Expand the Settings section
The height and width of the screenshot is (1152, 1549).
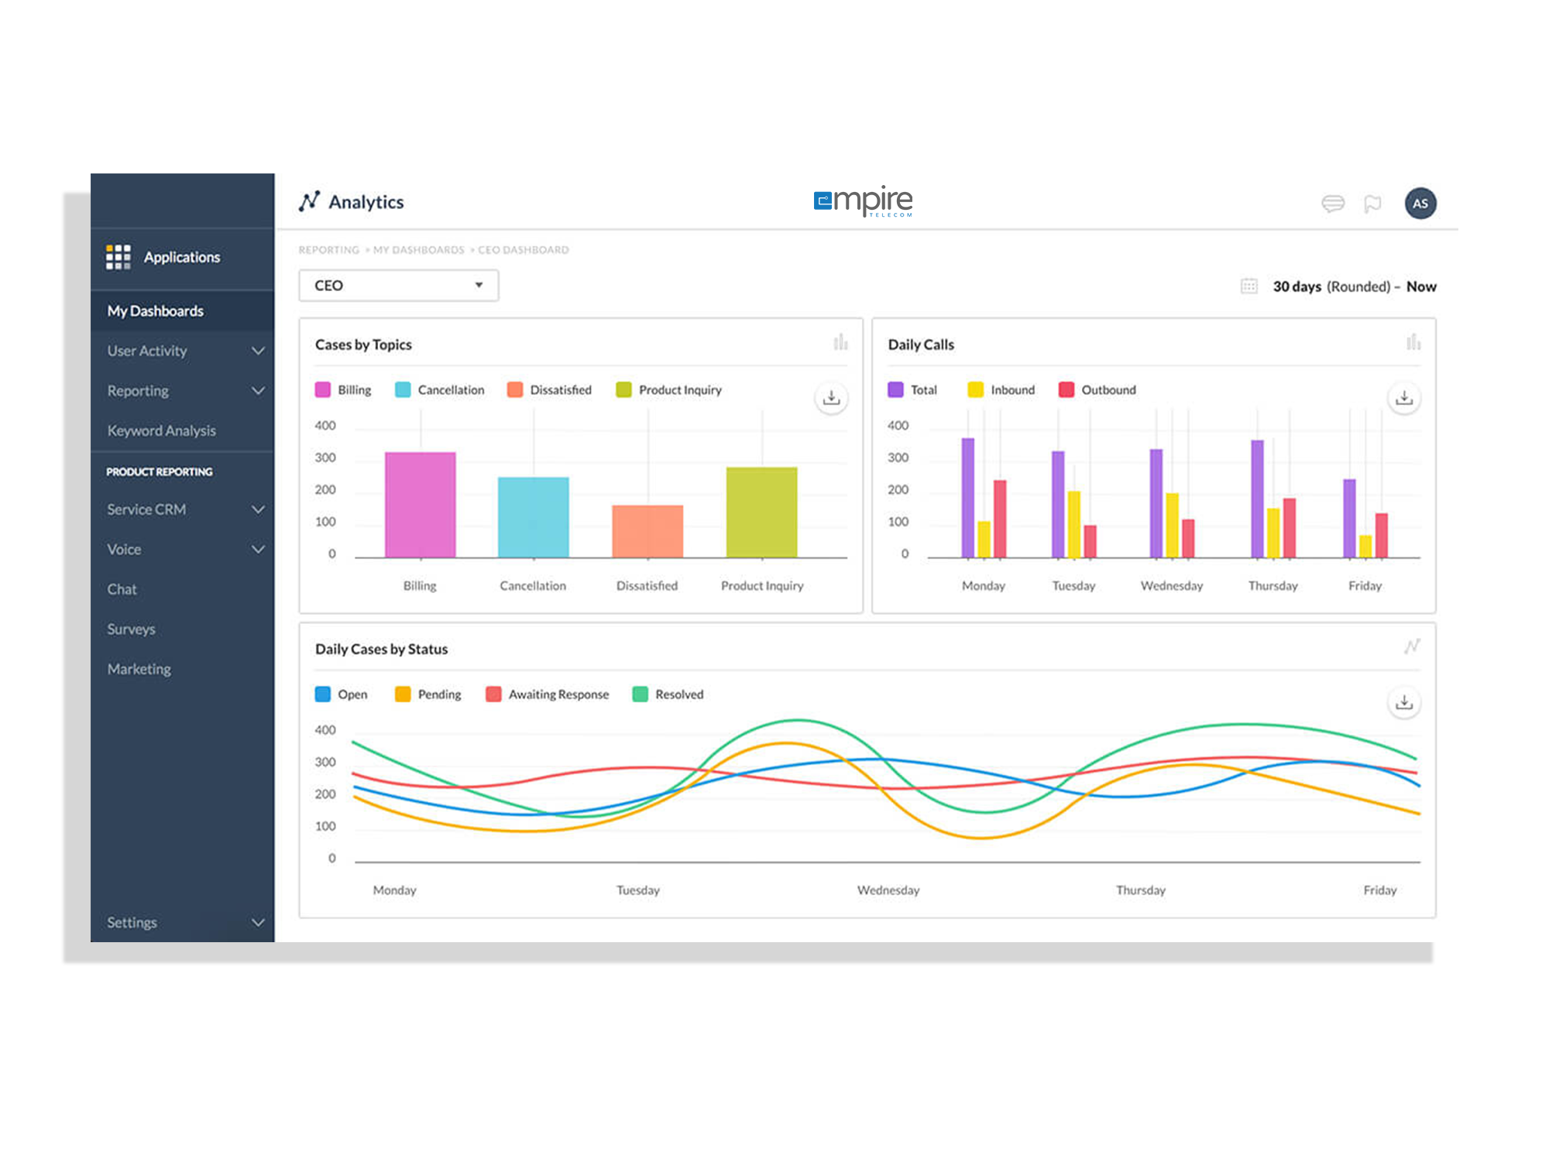[x=182, y=922]
